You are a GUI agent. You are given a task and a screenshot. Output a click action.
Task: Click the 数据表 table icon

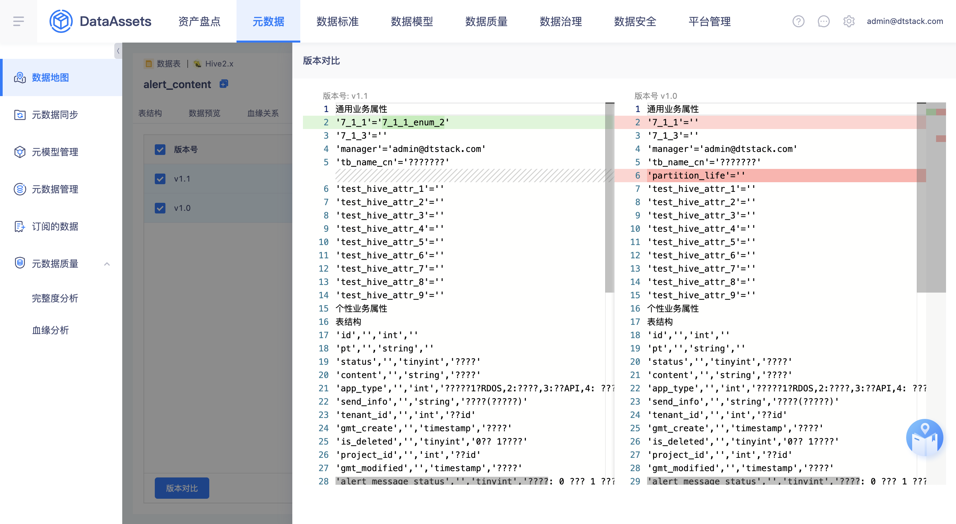149,64
